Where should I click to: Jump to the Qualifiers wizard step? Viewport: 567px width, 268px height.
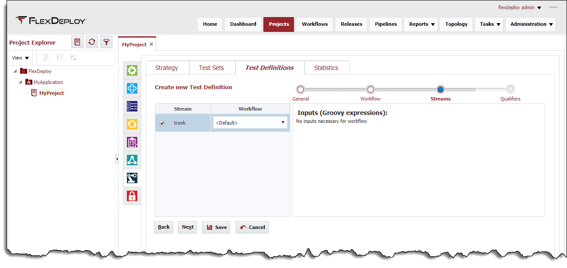pos(511,90)
